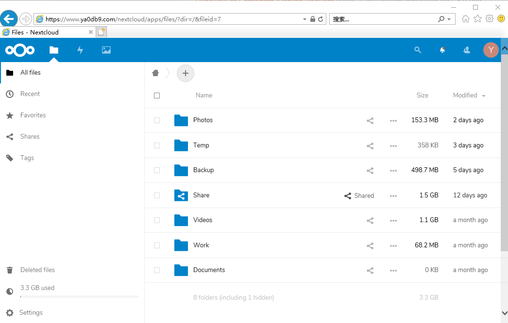Check the Photos folder checkbox

(157, 120)
